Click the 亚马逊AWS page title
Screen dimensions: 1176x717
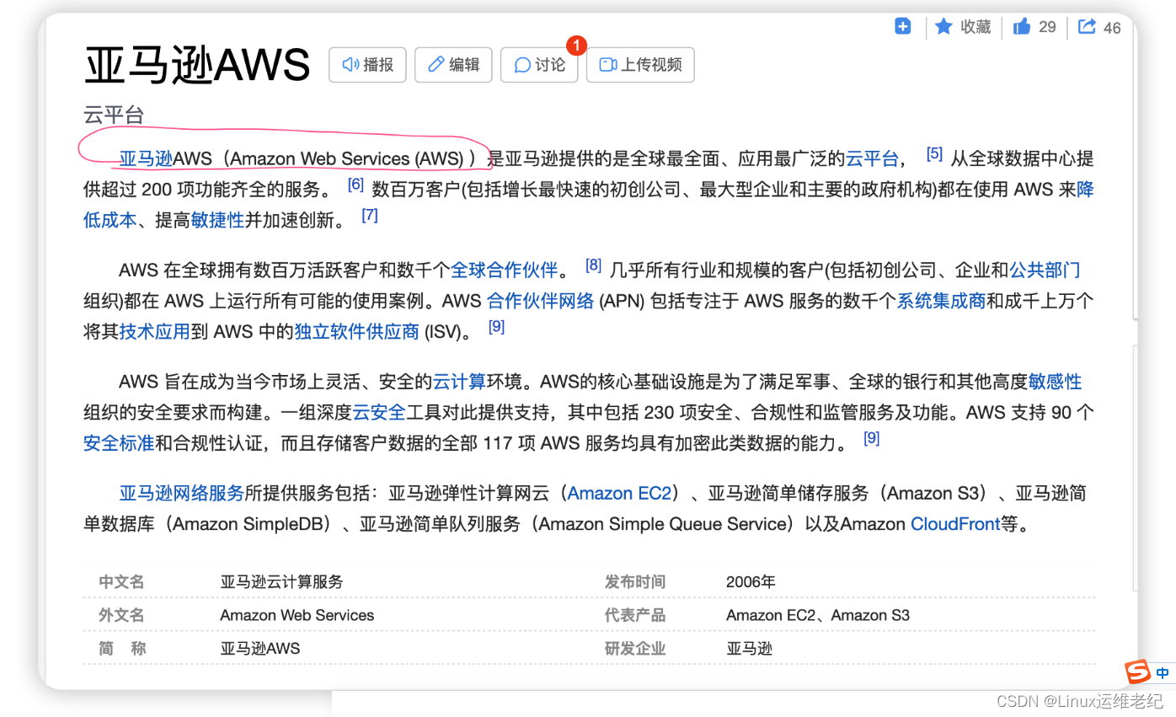(197, 65)
